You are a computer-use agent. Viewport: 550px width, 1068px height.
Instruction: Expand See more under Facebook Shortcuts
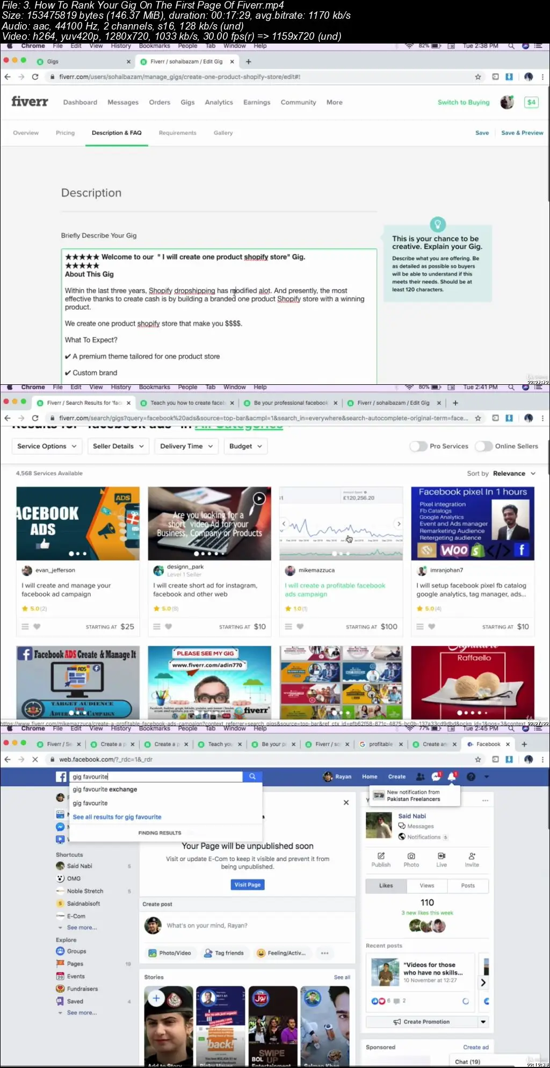(x=82, y=928)
